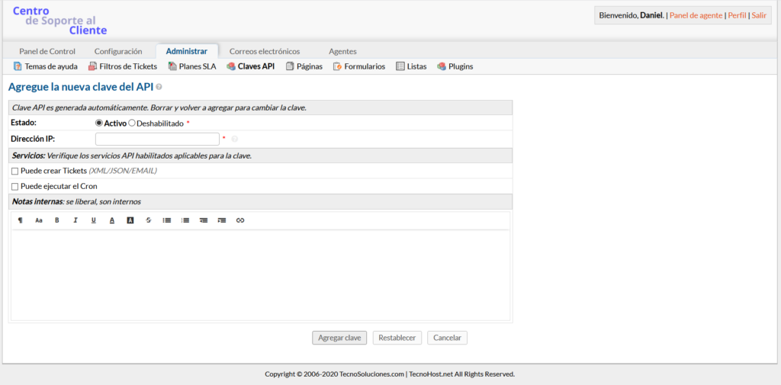Select the Deshabilitado radio option
The image size is (781, 385).
pos(132,123)
